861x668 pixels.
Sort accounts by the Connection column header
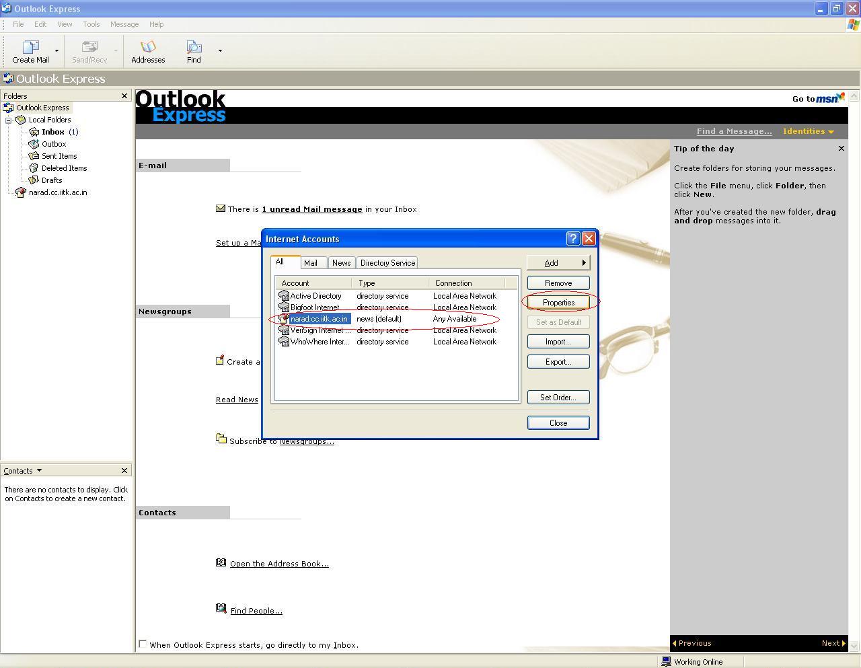click(x=467, y=283)
